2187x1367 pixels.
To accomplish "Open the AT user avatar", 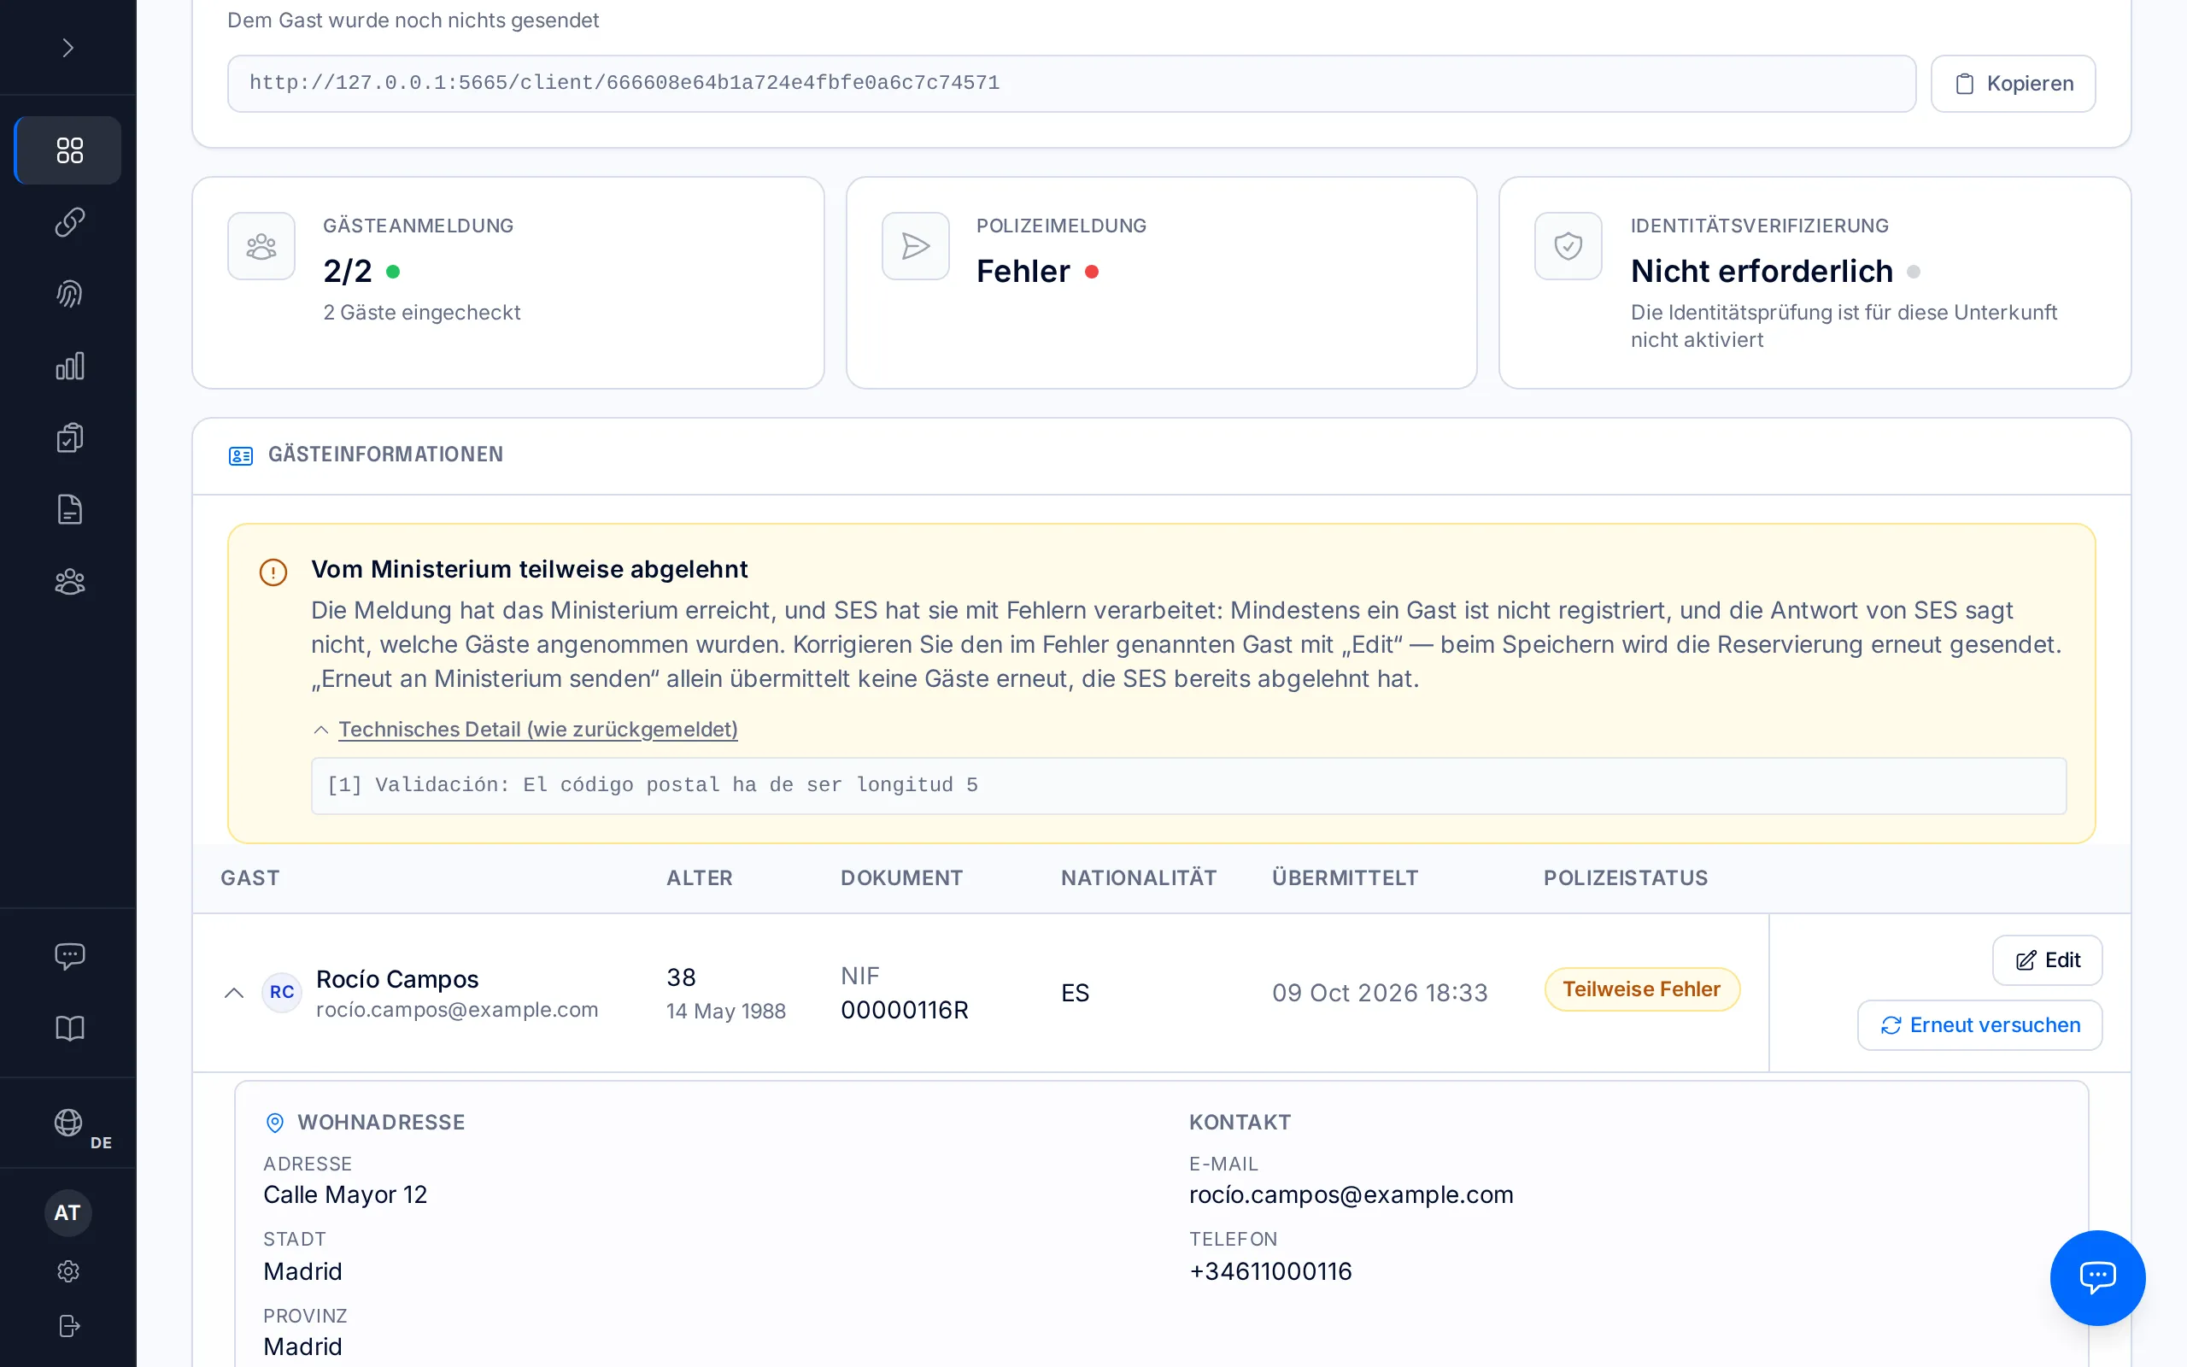I will pos(67,1212).
